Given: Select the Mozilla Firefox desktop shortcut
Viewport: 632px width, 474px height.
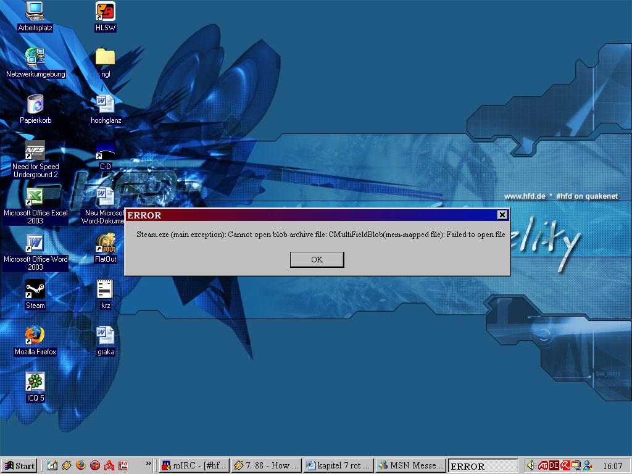Looking at the screenshot, I should point(35,341).
